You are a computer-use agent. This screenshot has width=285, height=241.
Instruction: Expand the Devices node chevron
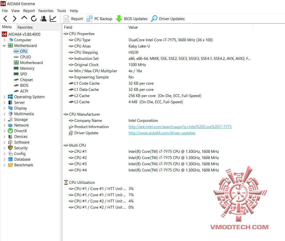click(x=4, y=137)
